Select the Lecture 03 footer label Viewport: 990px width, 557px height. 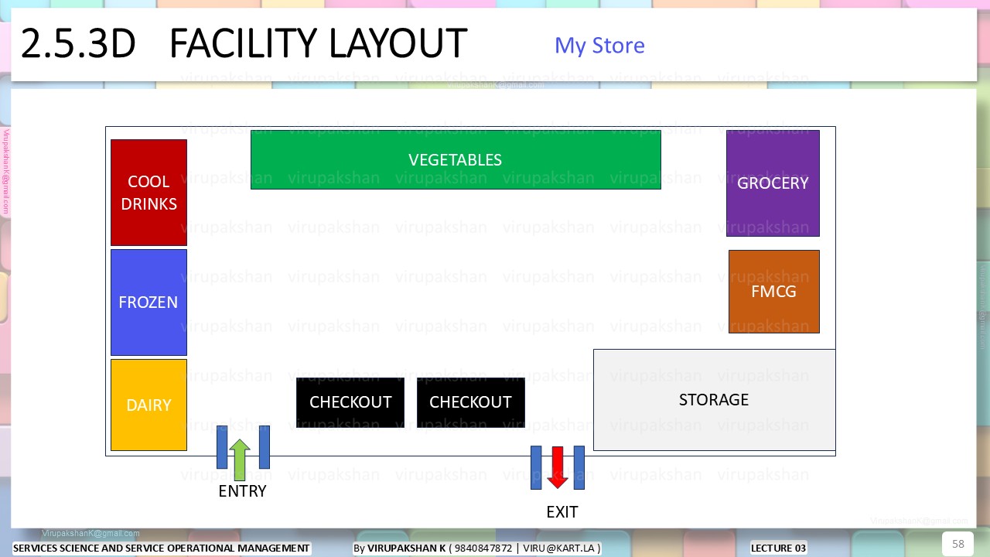coord(779,548)
